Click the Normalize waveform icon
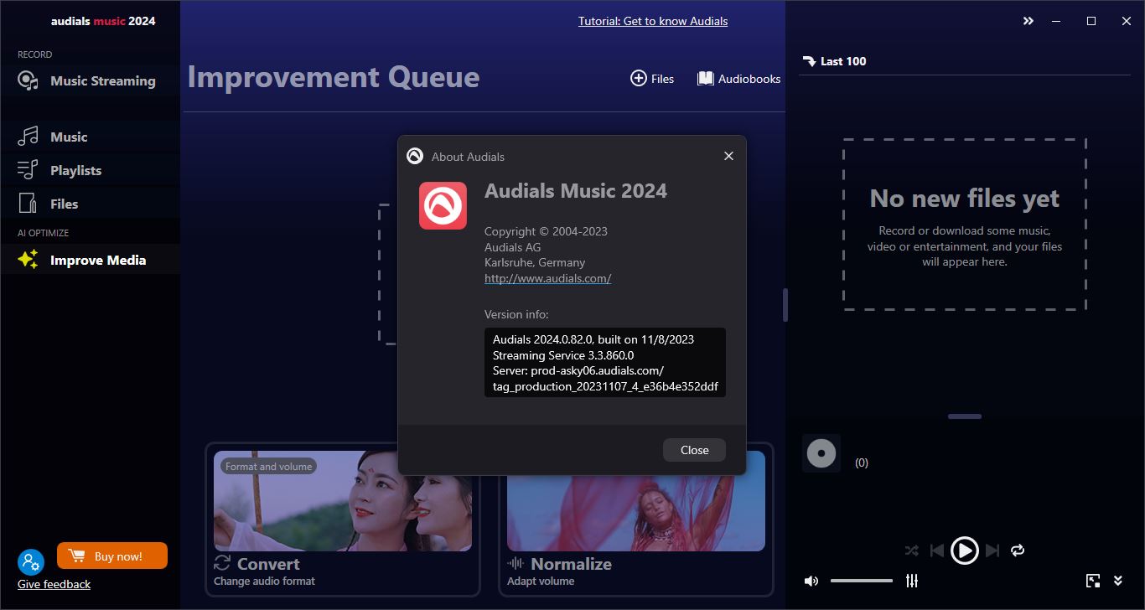1145x610 pixels. (516, 563)
